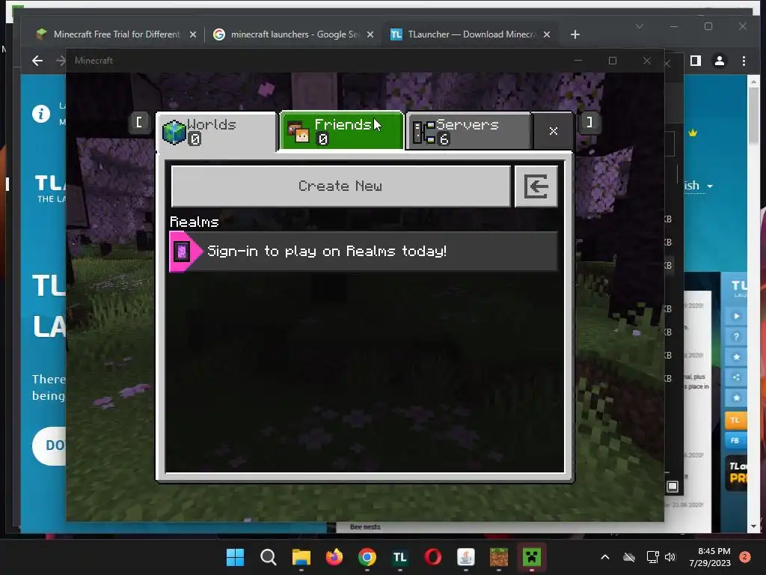Click the question mark sidebar icon
This screenshot has width=766, height=575.
(737, 336)
